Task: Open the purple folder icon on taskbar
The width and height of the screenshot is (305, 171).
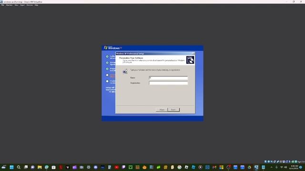Action: point(75,167)
